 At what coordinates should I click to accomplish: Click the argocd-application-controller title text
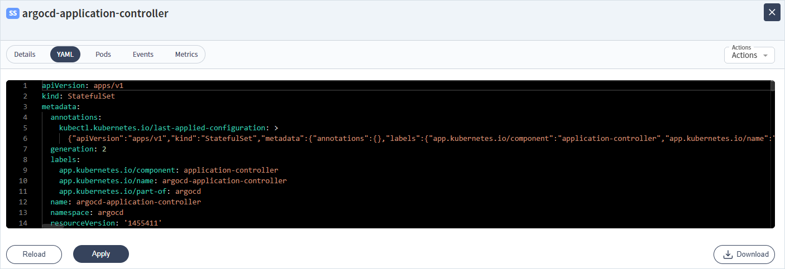pyautogui.click(x=95, y=13)
